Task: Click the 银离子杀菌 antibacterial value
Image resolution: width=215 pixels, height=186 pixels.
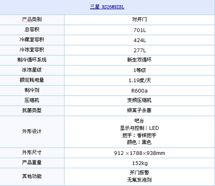Action: click(139, 110)
